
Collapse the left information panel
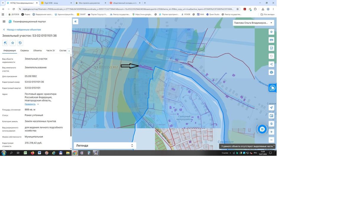coord(75,22)
